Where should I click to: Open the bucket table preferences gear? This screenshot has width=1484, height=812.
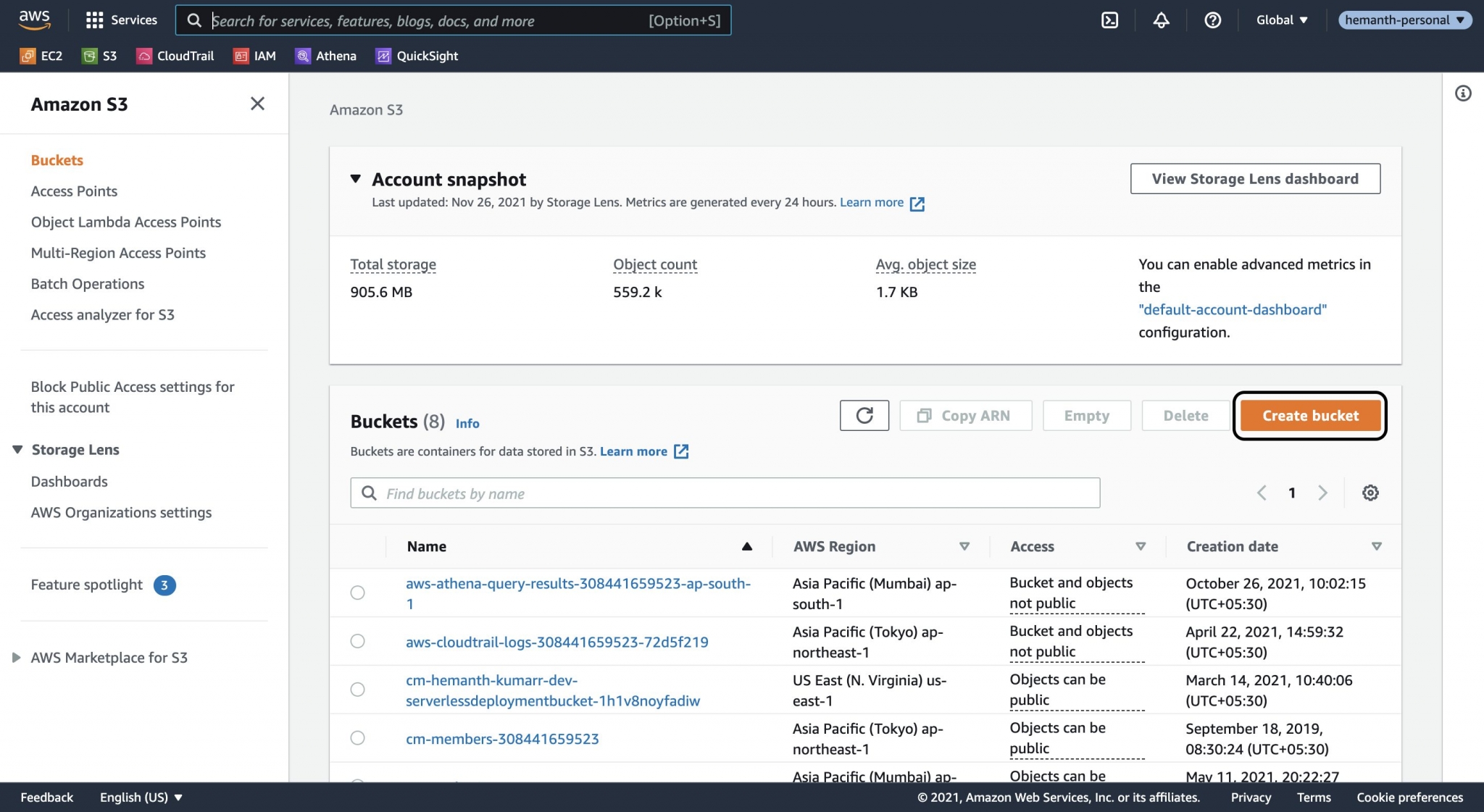tap(1370, 493)
